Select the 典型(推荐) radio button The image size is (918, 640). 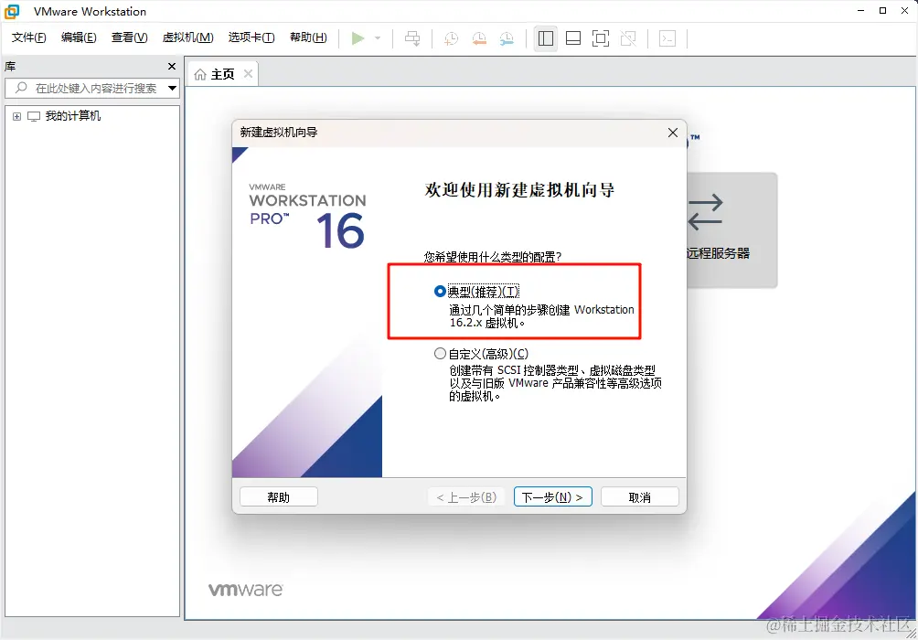[x=440, y=291]
